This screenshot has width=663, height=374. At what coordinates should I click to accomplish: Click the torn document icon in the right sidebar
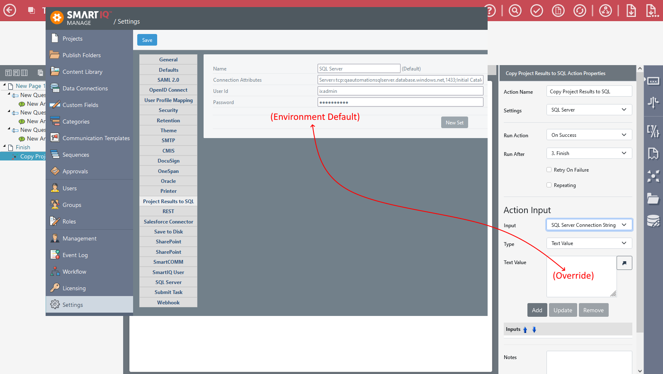click(653, 154)
